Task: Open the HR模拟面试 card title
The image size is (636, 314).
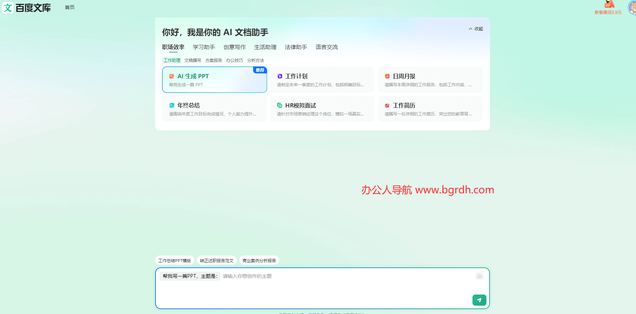Action: tap(301, 105)
